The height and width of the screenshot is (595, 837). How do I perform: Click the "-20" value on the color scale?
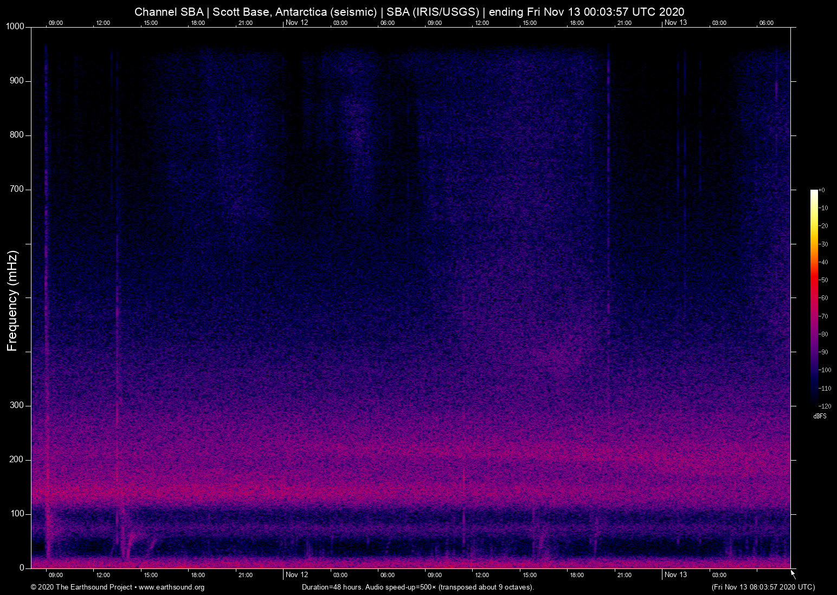[x=823, y=226]
